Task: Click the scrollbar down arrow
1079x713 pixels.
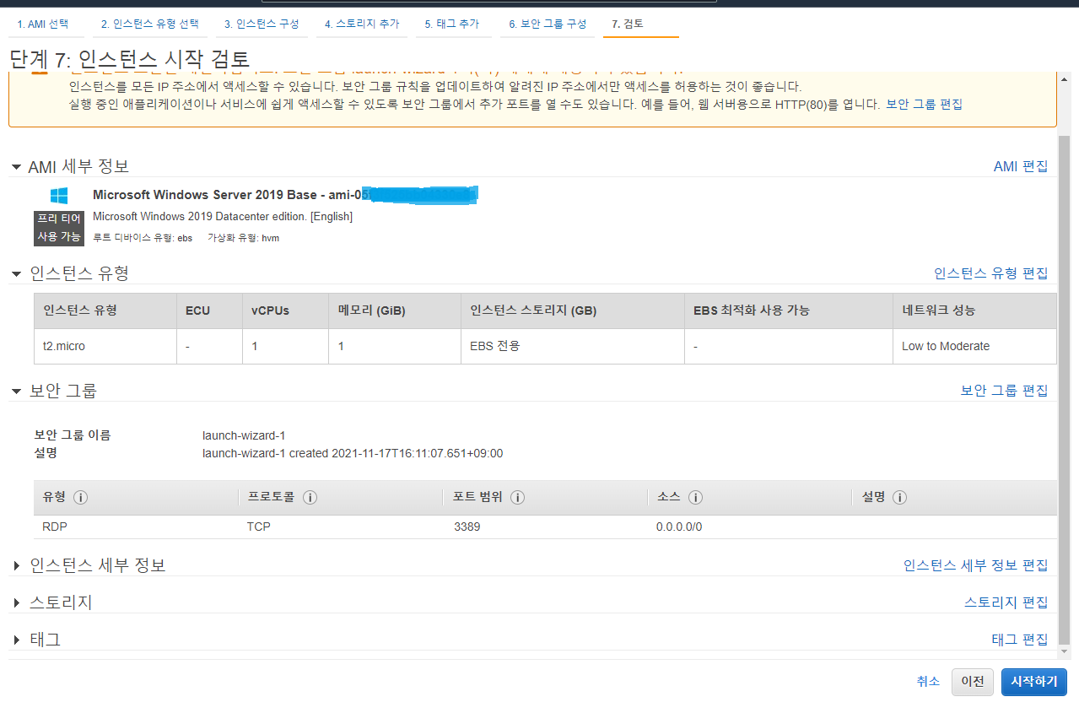Action: tap(1064, 651)
